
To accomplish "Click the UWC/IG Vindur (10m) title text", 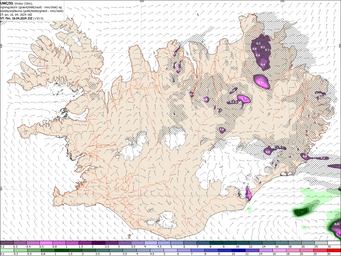I will point(17,3).
